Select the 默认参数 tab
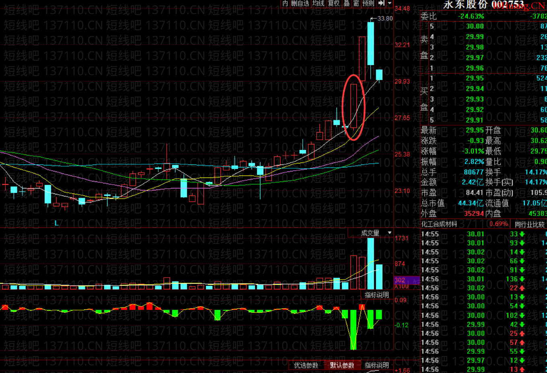The width and height of the screenshot is (547, 373). tap(342, 365)
